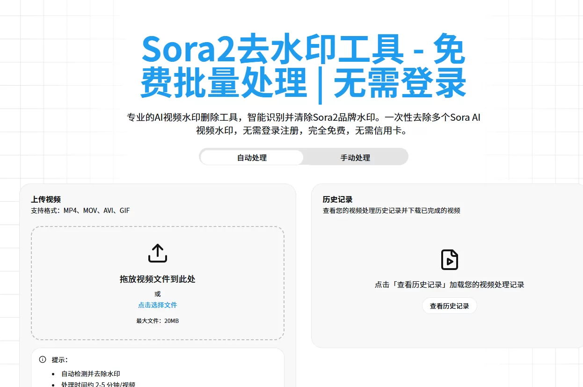Viewport: 583px width, 387px height.
Task: Click the 支持格式 MP4 MOV text
Action: [80, 210]
